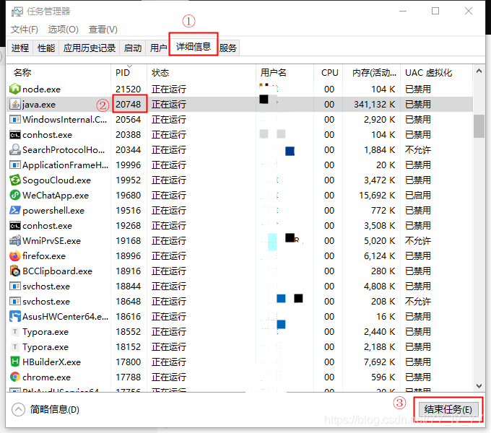Click the 2,920 K memory value

380,120
